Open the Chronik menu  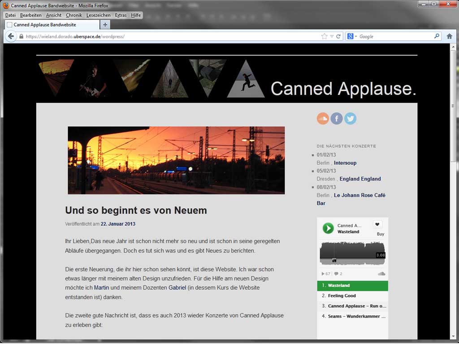(x=74, y=15)
